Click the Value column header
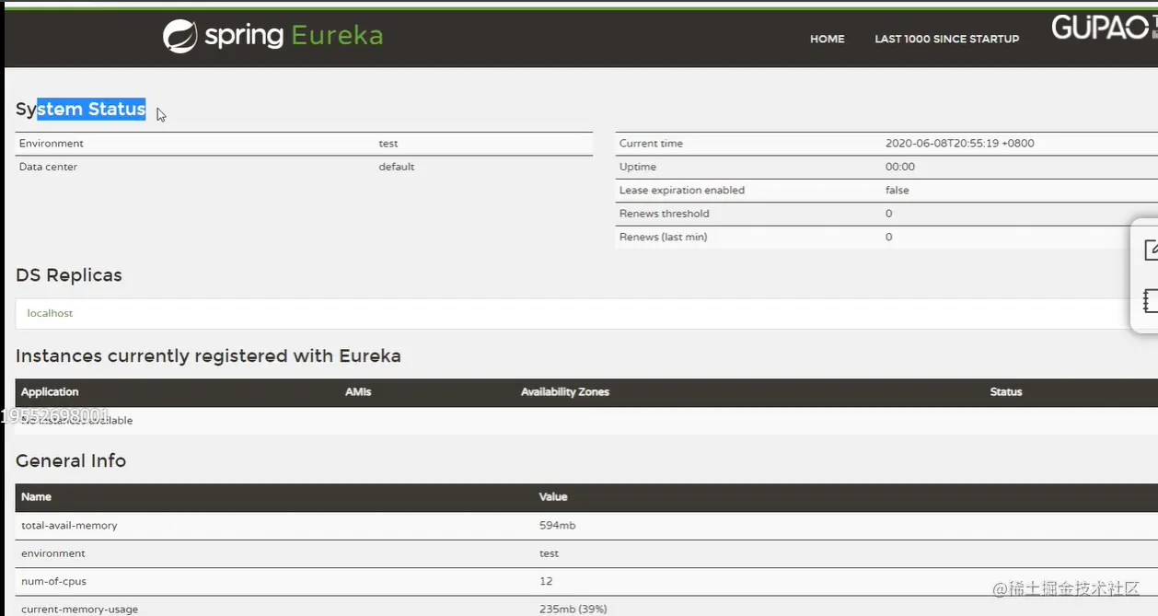Screen dimensions: 1158x616 (x=553, y=497)
